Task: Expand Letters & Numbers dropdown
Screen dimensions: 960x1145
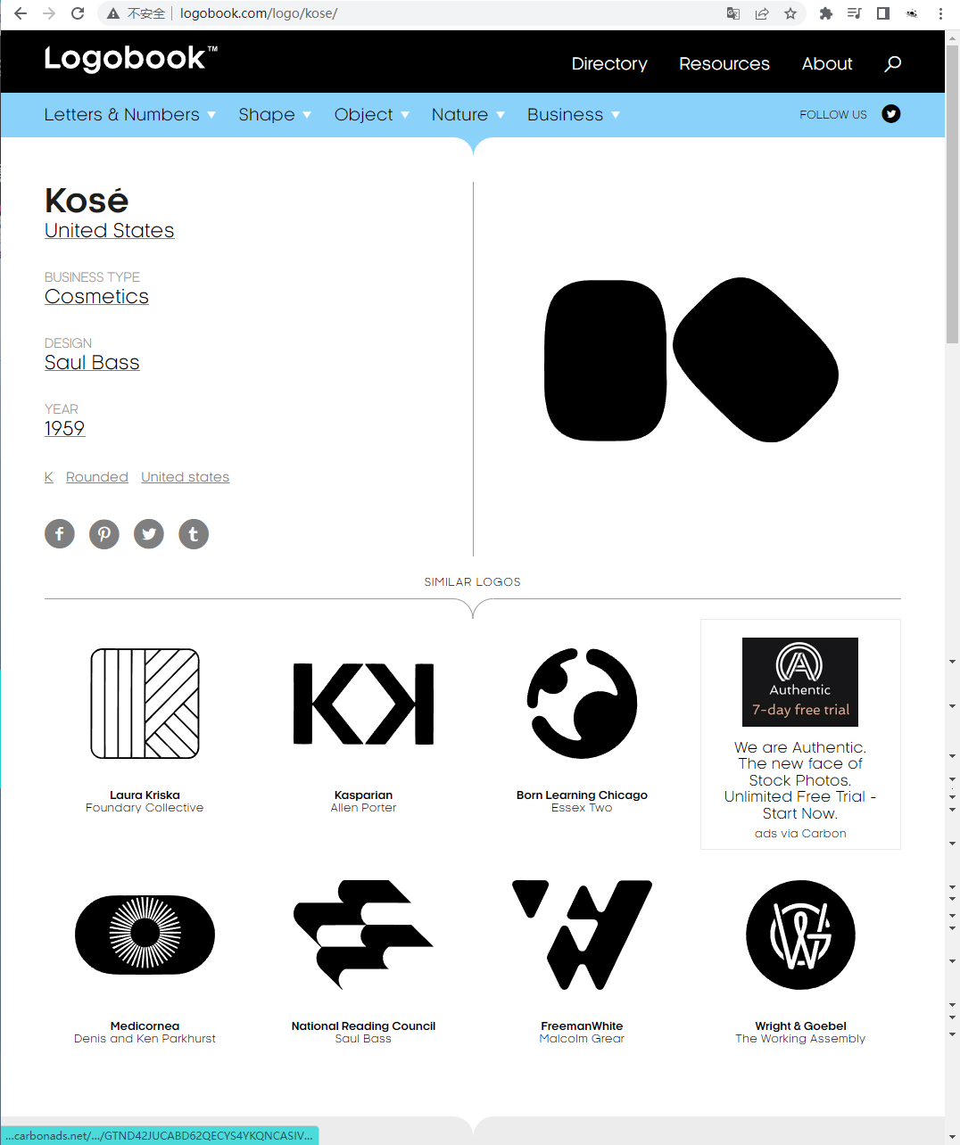Action: coord(130,115)
